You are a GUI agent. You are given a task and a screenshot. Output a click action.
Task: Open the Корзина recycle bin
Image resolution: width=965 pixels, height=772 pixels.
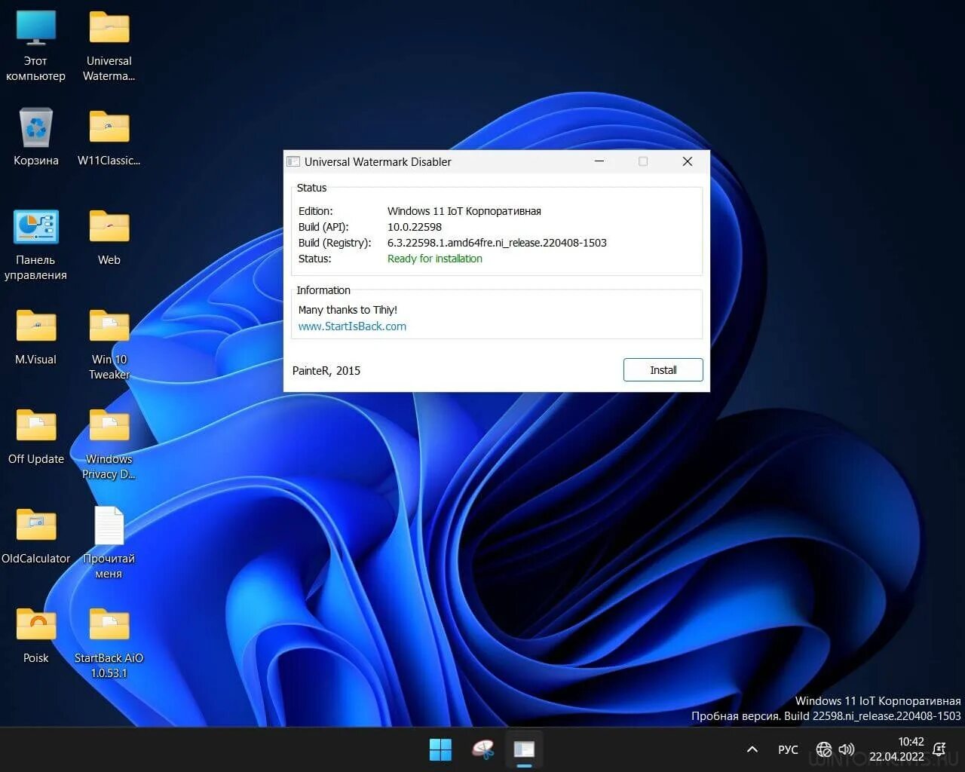click(x=35, y=136)
